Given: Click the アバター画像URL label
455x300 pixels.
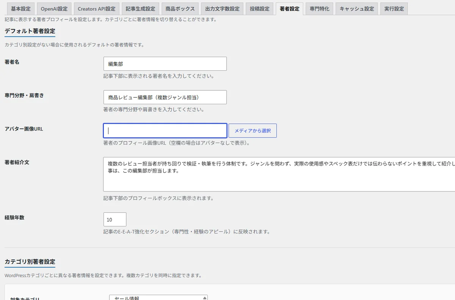Looking at the screenshot, I should pyautogui.click(x=24, y=129).
